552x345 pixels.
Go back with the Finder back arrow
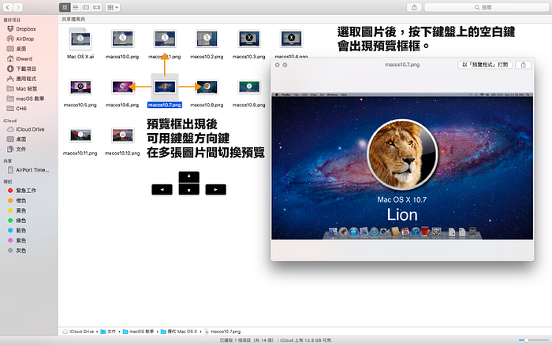click(x=8, y=7)
